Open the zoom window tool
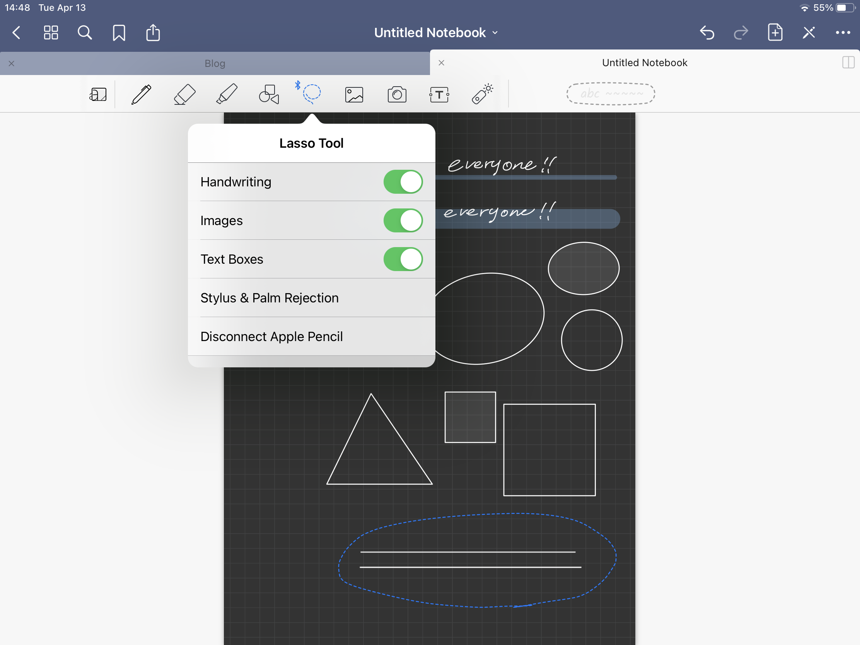 tap(98, 94)
